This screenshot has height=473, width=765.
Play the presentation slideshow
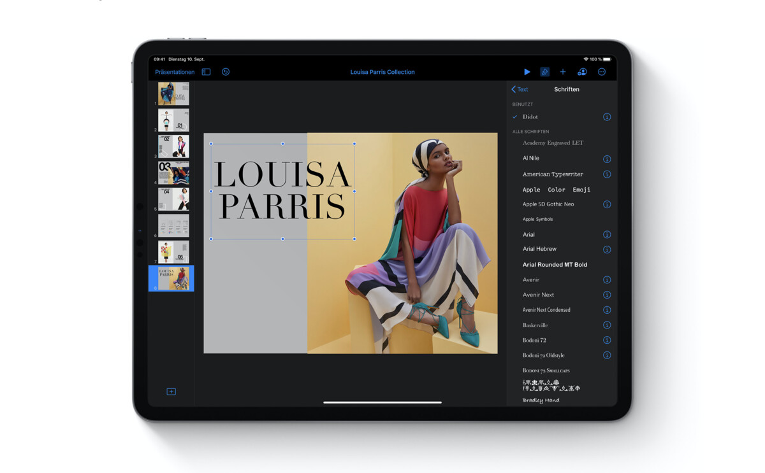[527, 72]
